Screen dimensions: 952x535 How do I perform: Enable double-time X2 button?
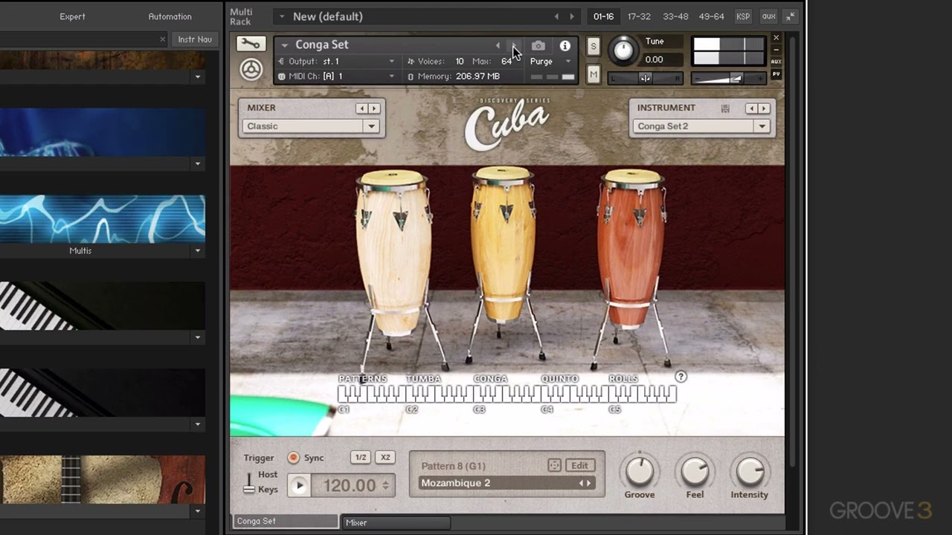point(385,458)
